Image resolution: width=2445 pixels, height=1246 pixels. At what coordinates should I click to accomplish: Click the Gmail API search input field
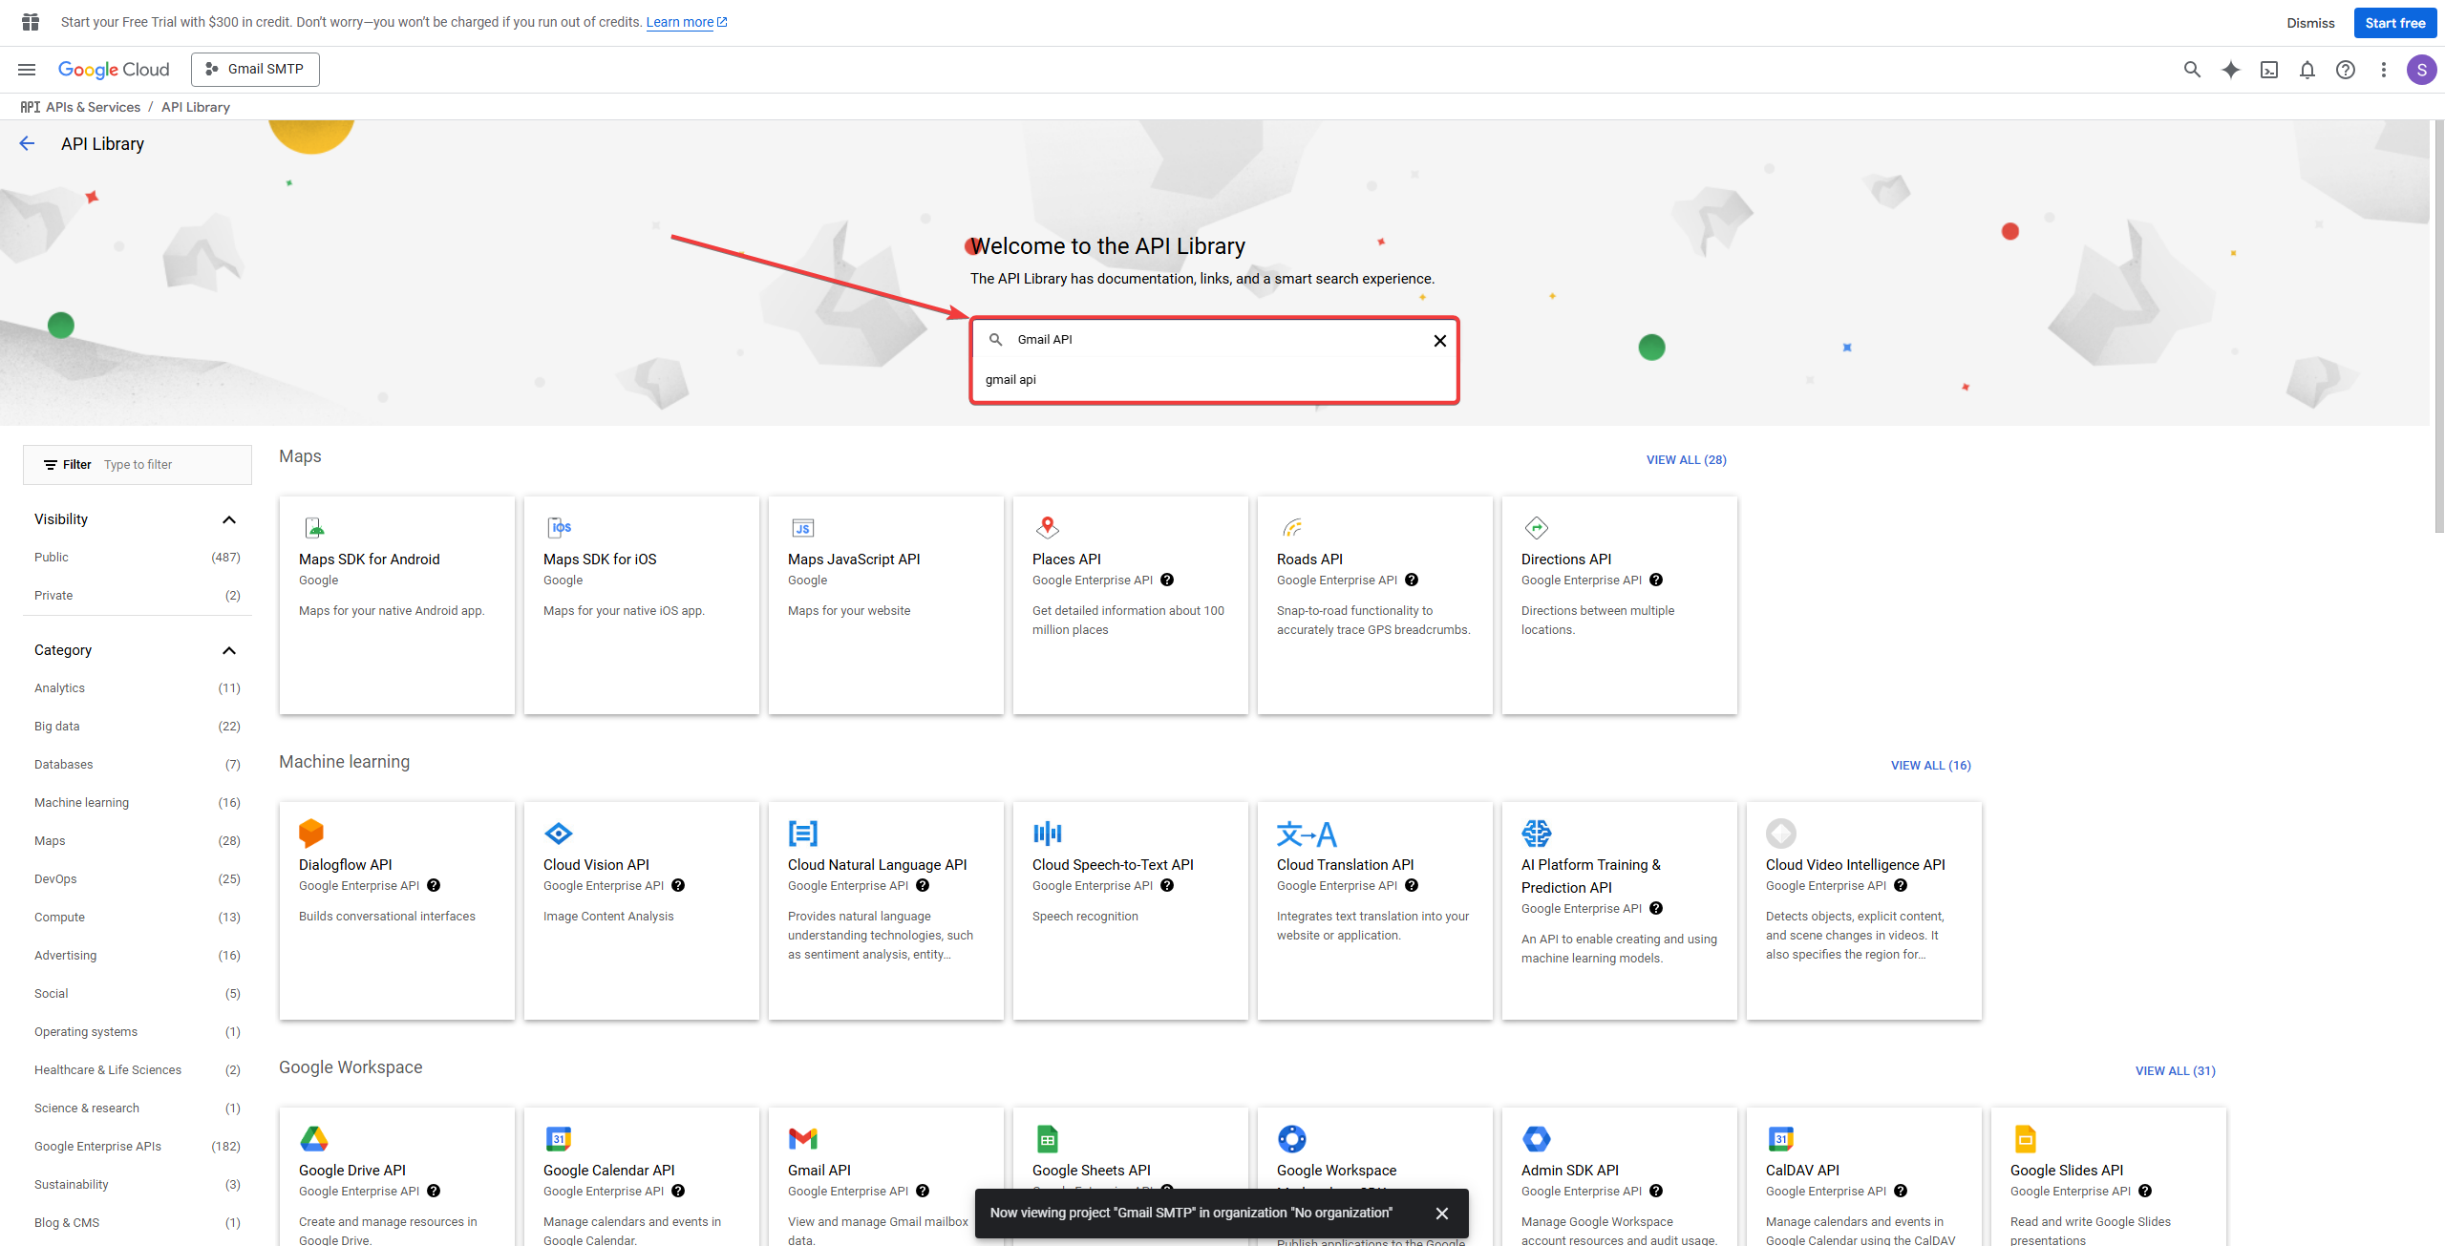point(1214,341)
